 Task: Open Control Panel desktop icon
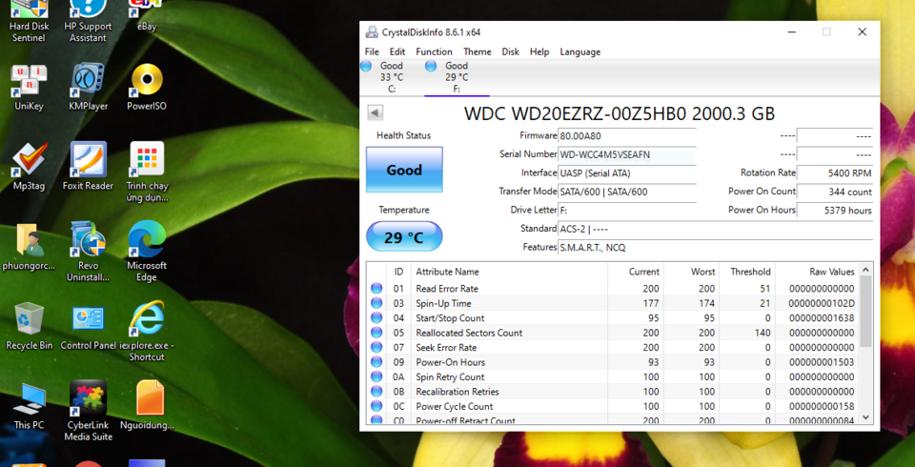[88, 326]
